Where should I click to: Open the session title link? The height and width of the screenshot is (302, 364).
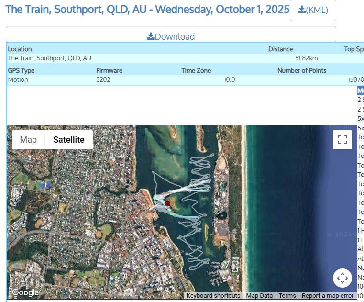(147, 10)
